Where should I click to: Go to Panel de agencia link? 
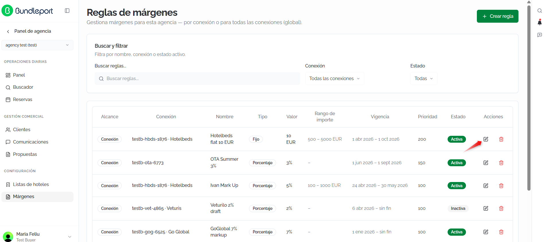tap(33, 31)
